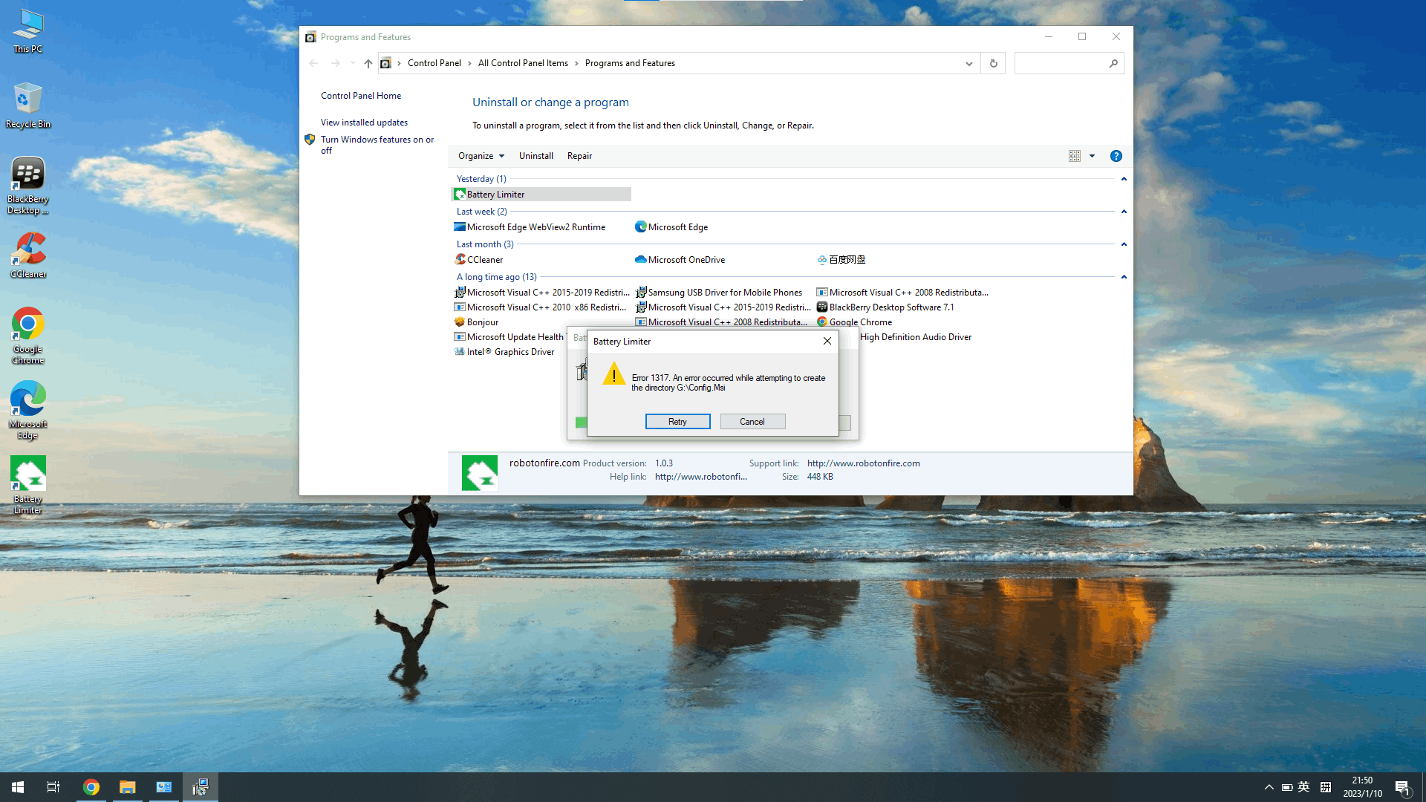
Task: Close the Battery Limiter error popup
Action: 827,342
